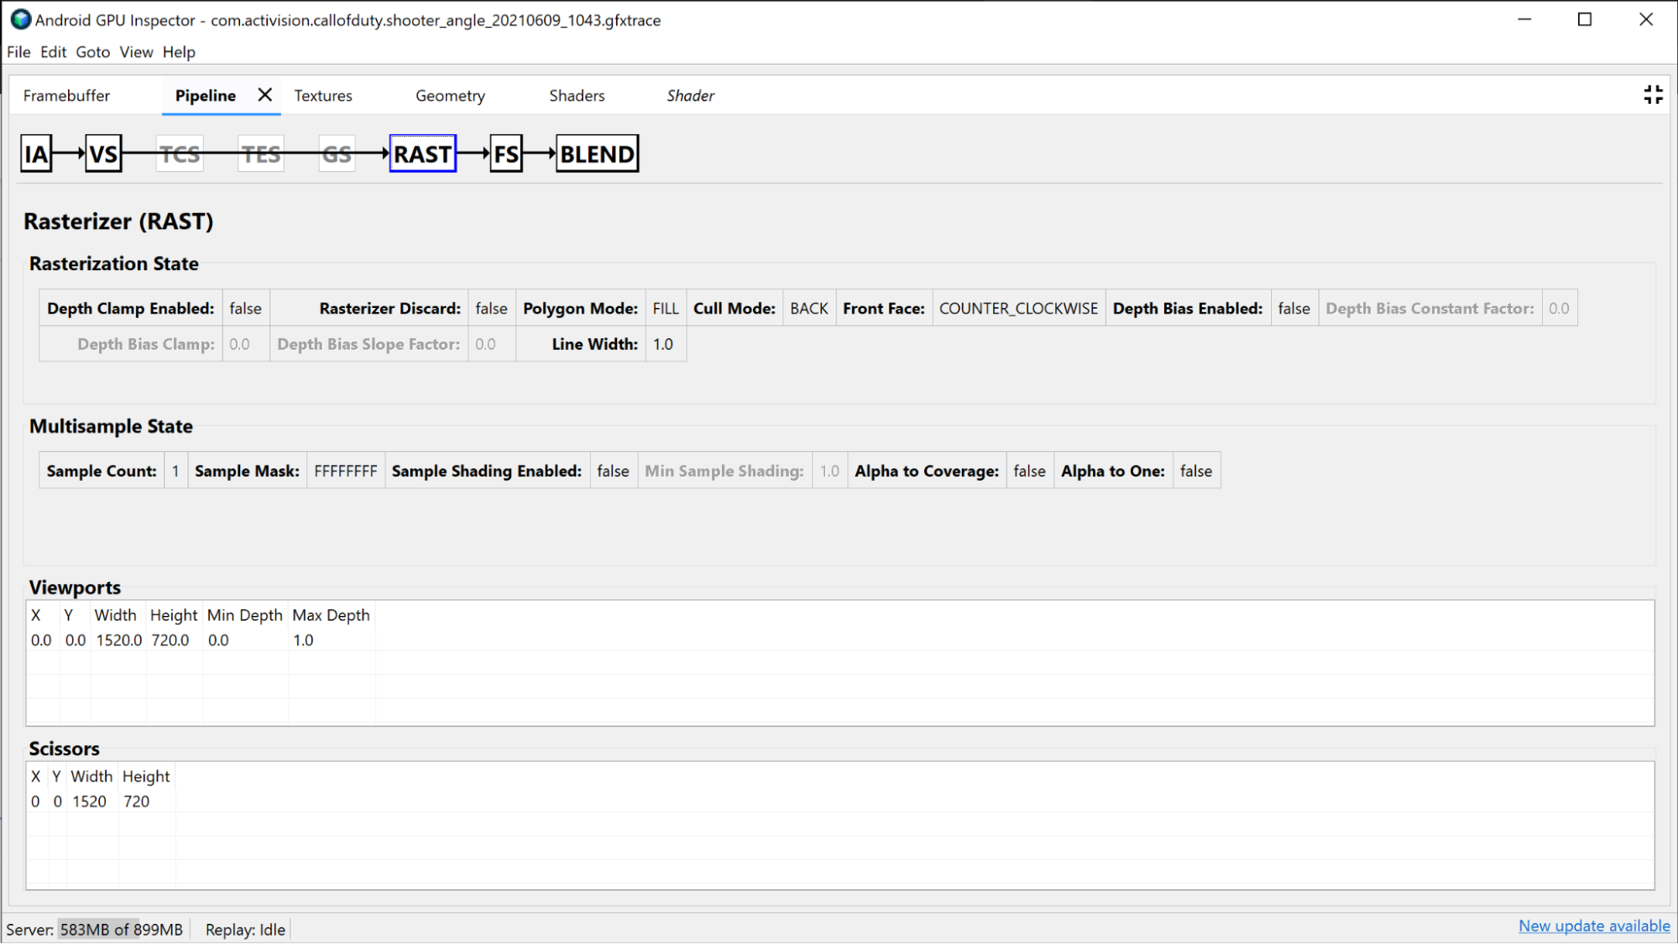Click the maximize panel icon top-right
Viewport: 1678px width, 944px height.
[x=1654, y=95]
